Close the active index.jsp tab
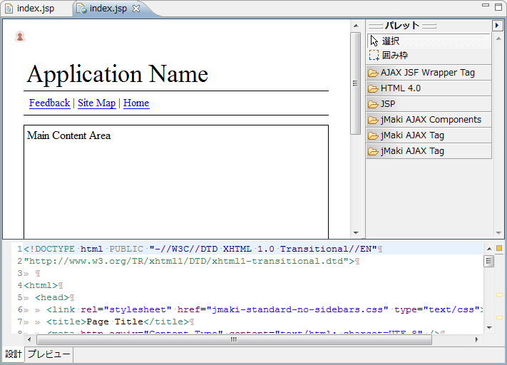Viewport: 507px width, 365px height. (x=136, y=9)
